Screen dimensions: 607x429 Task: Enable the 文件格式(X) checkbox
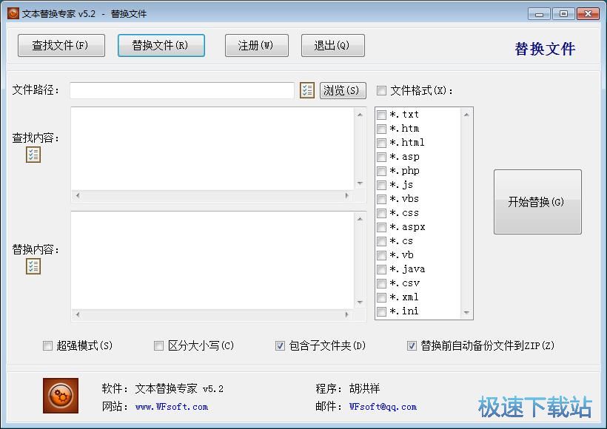(382, 90)
